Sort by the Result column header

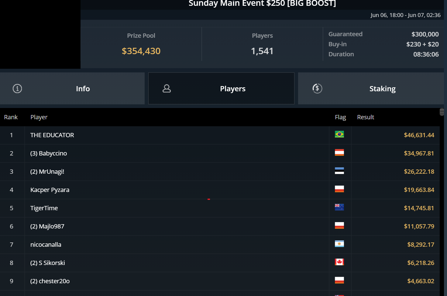365,117
